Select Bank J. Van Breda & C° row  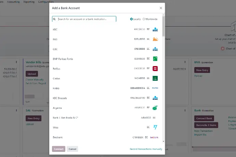pos(105,117)
